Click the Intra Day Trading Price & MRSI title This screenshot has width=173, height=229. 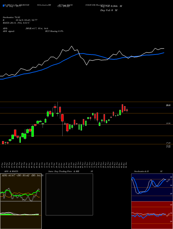[x=71, y=171]
